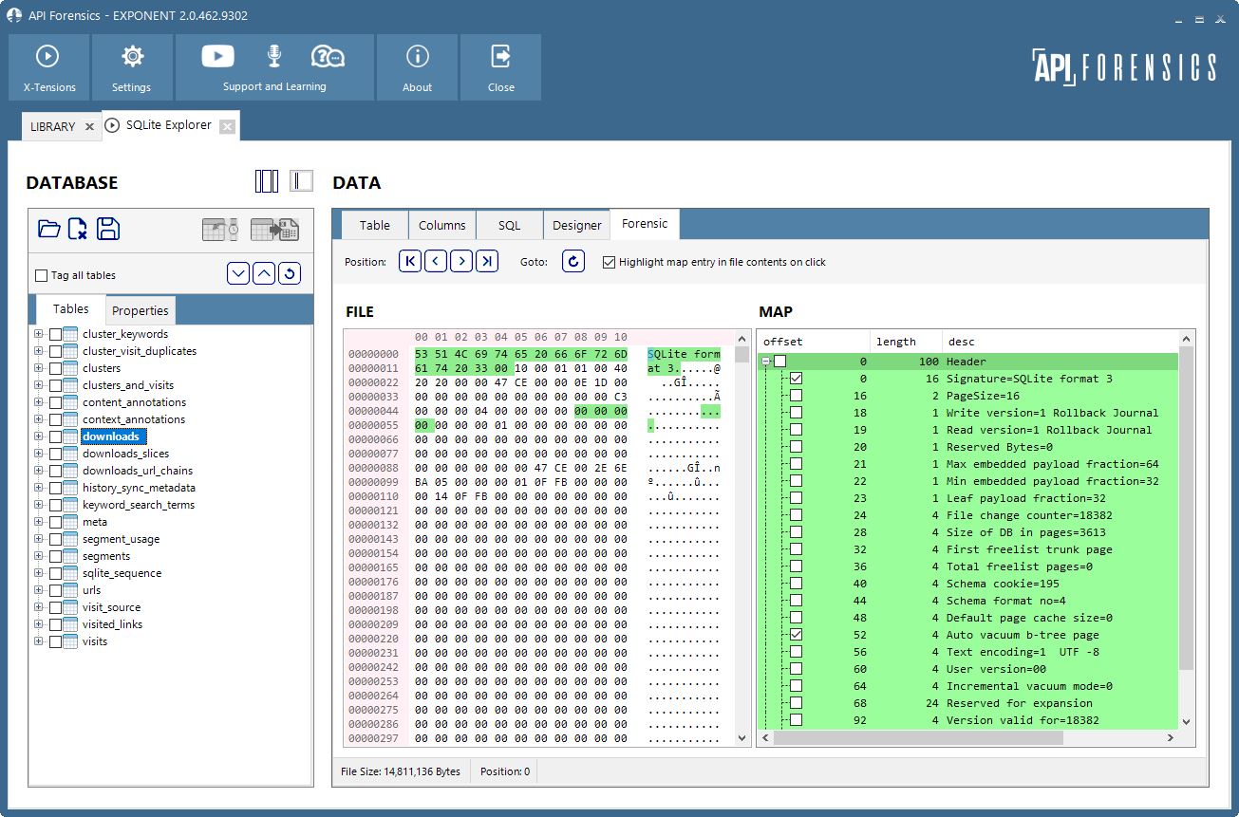Viewport: 1239px width, 817px height.
Task: Open the About info icon
Action: (417, 57)
